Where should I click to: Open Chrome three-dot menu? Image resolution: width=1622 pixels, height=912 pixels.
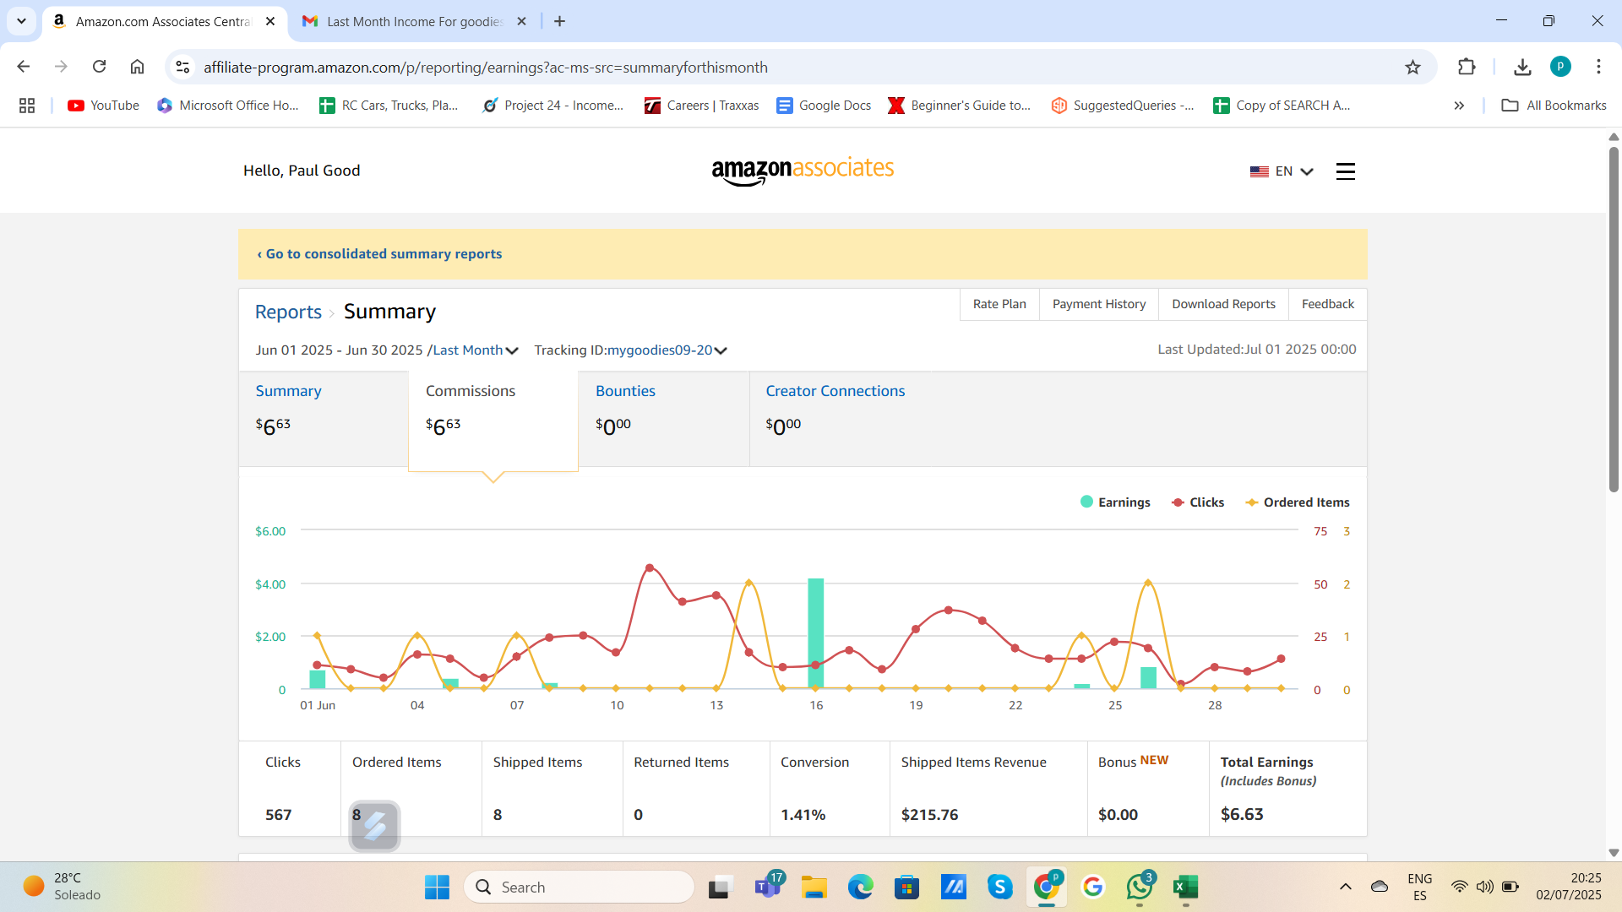[1598, 67]
